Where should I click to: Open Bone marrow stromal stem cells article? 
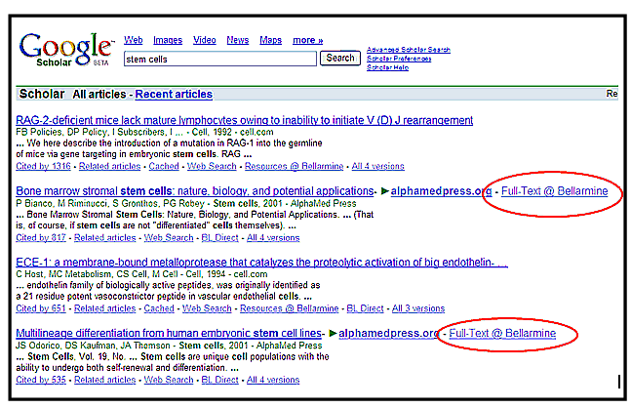[x=195, y=191]
